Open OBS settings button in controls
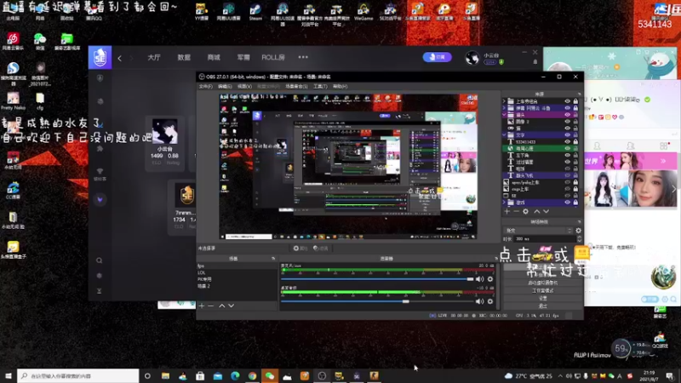Viewport: 681px width, 383px height. point(543,299)
